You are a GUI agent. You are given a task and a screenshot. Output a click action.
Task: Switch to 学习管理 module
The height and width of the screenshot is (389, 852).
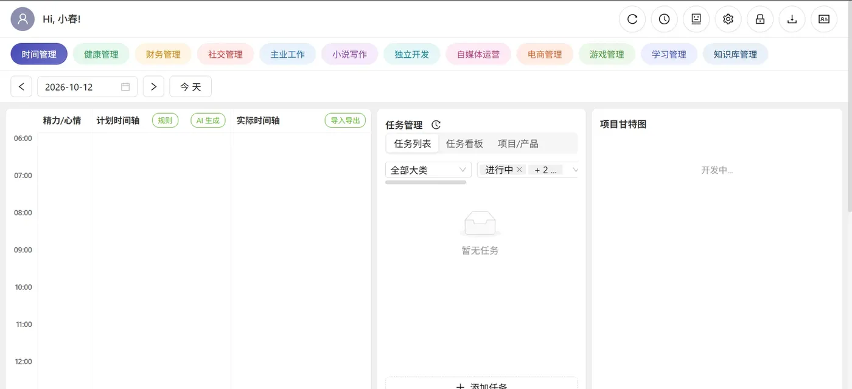click(x=669, y=54)
